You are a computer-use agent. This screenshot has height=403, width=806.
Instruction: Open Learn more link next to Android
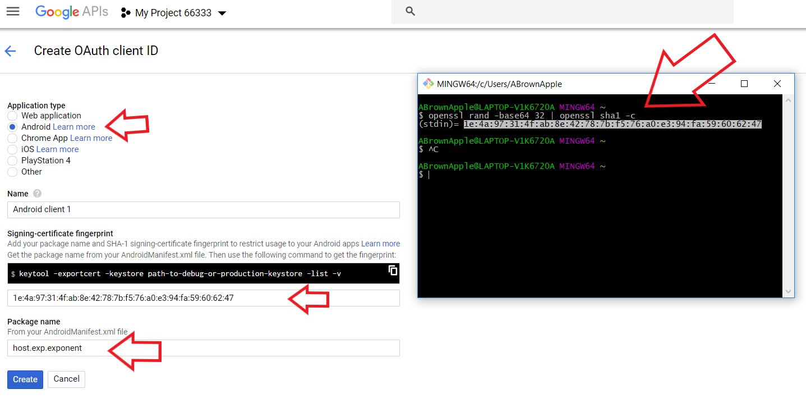pos(74,127)
